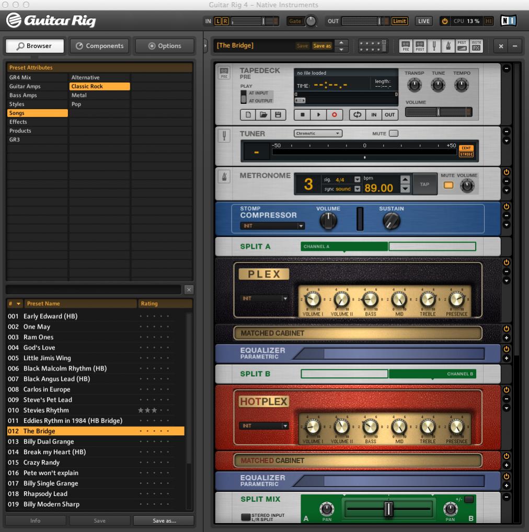The image size is (529, 532).
Task: Open the Metronome time signature dropdown
Action: click(x=358, y=179)
